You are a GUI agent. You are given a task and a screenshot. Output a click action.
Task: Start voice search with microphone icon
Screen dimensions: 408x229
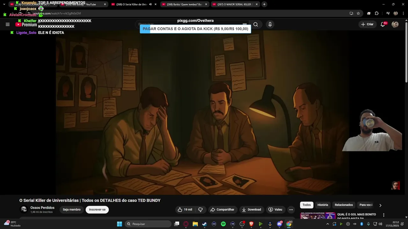click(x=270, y=24)
